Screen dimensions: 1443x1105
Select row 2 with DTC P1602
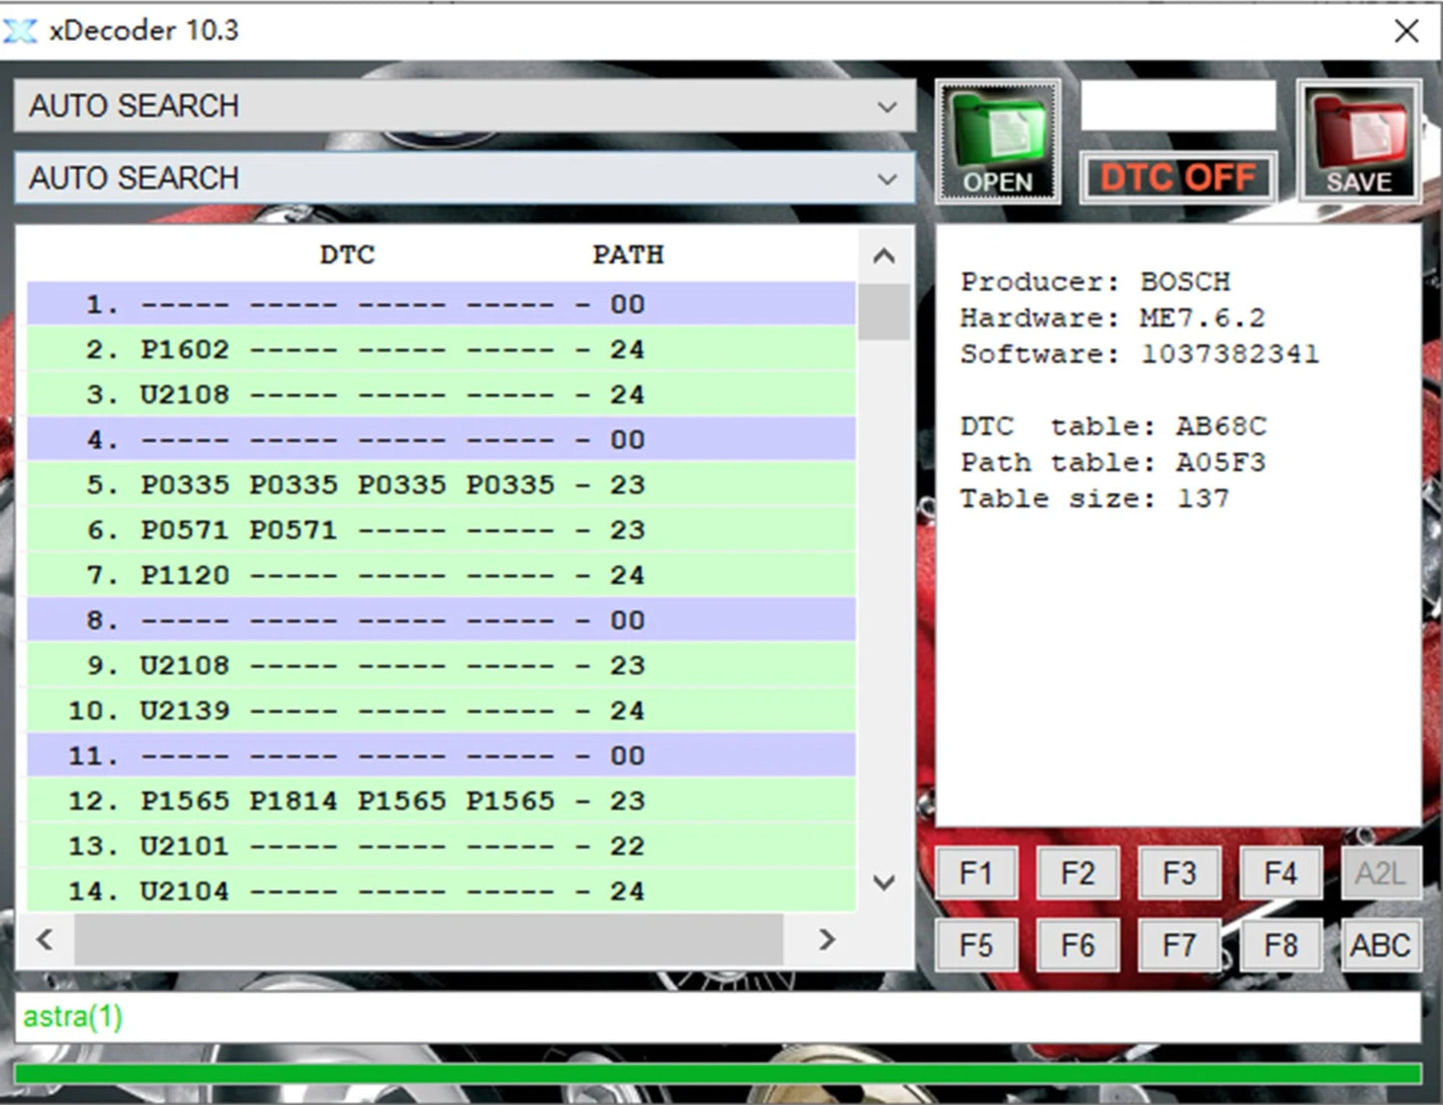coord(439,349)
